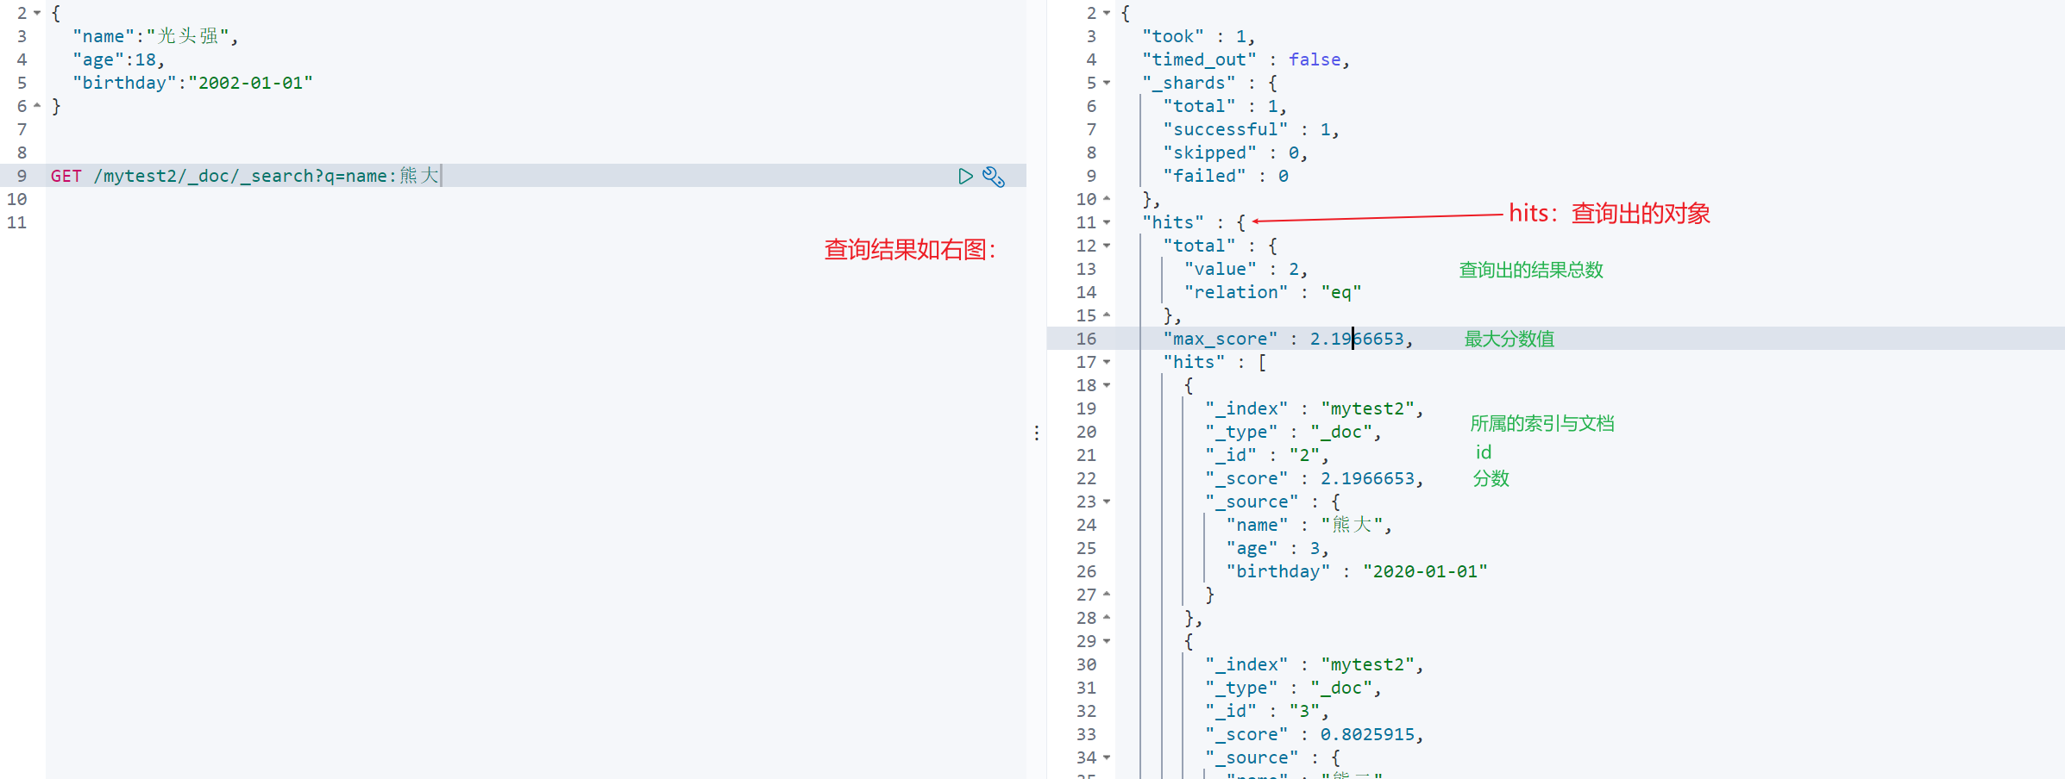This screenshot has height=779, width=2065.
Task: Click response line number 16
Action: point(1086,339)
